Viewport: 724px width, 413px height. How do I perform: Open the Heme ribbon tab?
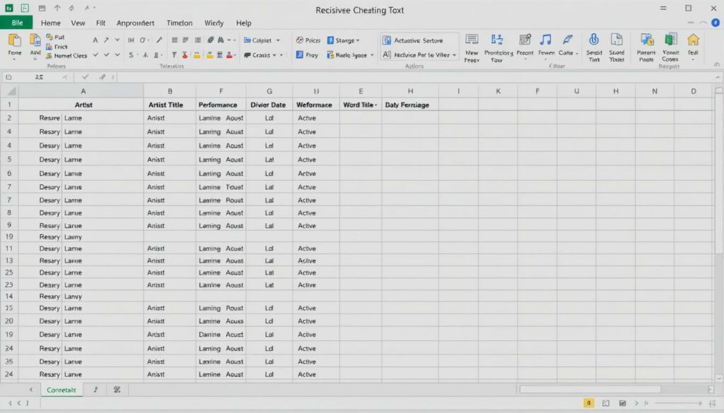pyautogui.click(x=50, y=23)
